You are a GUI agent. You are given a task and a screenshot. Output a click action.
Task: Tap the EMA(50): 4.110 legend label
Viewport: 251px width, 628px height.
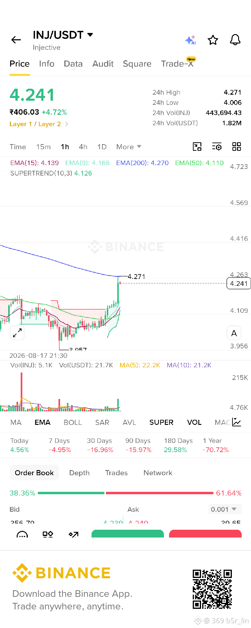click(x=199, y=163)
